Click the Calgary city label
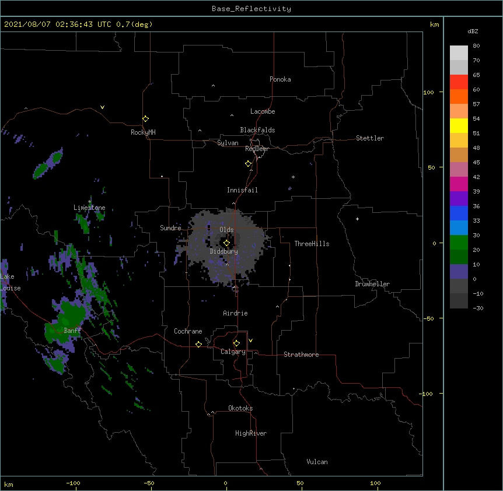The width and height of the screenshot is (503, 491). coord(233,352)
